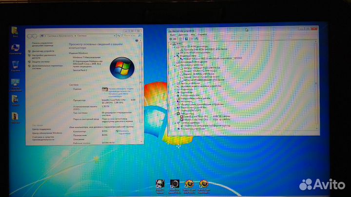The height and width of the screenshot is (197, 351).
Task: Click the back arrow in Device Manager toolbar
Action: (x=171, y=39)
